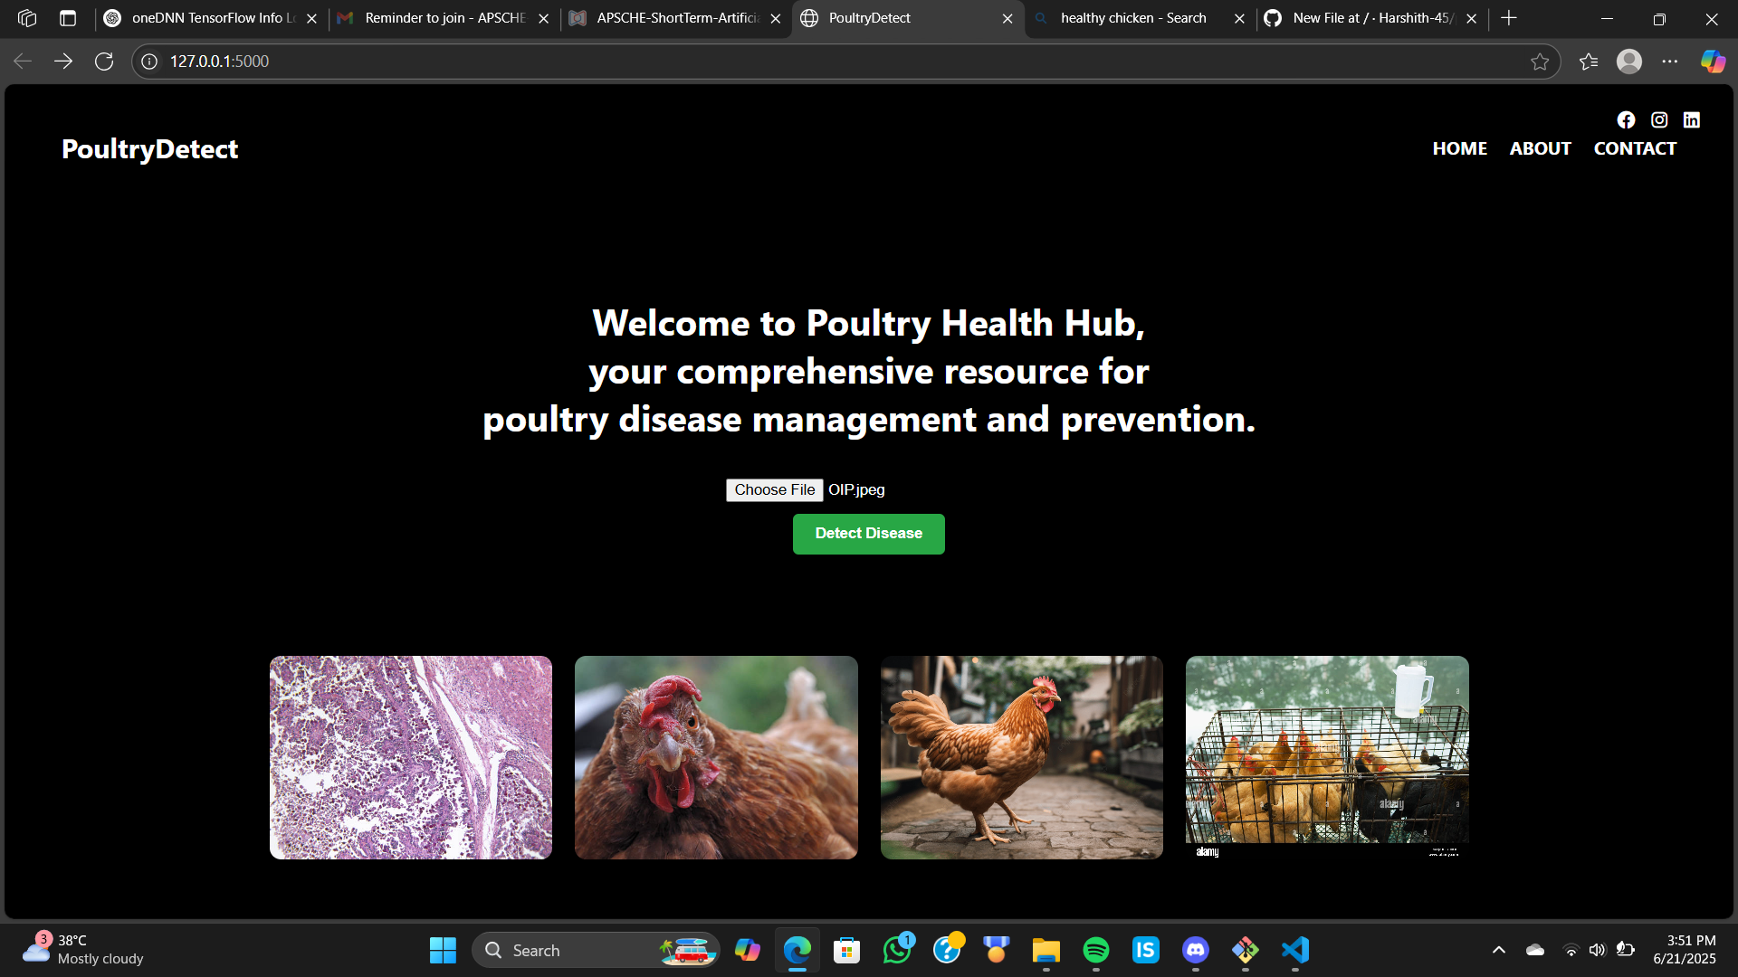This screenshot has height=977, width=1738.
Task: Click the browser back arrow
Action: pos(22,61)
